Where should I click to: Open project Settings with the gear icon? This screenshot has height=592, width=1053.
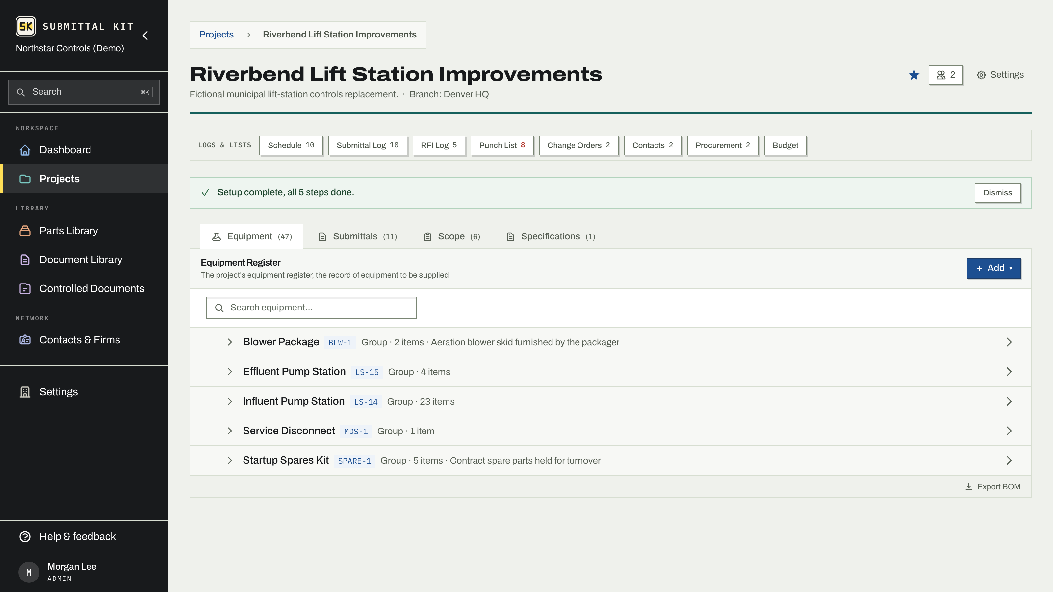point(1000,75)
